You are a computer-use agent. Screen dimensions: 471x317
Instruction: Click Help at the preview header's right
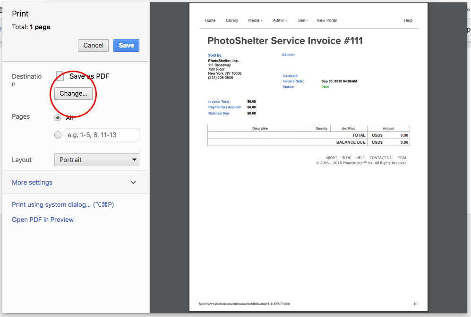click(x=408, y=20)
